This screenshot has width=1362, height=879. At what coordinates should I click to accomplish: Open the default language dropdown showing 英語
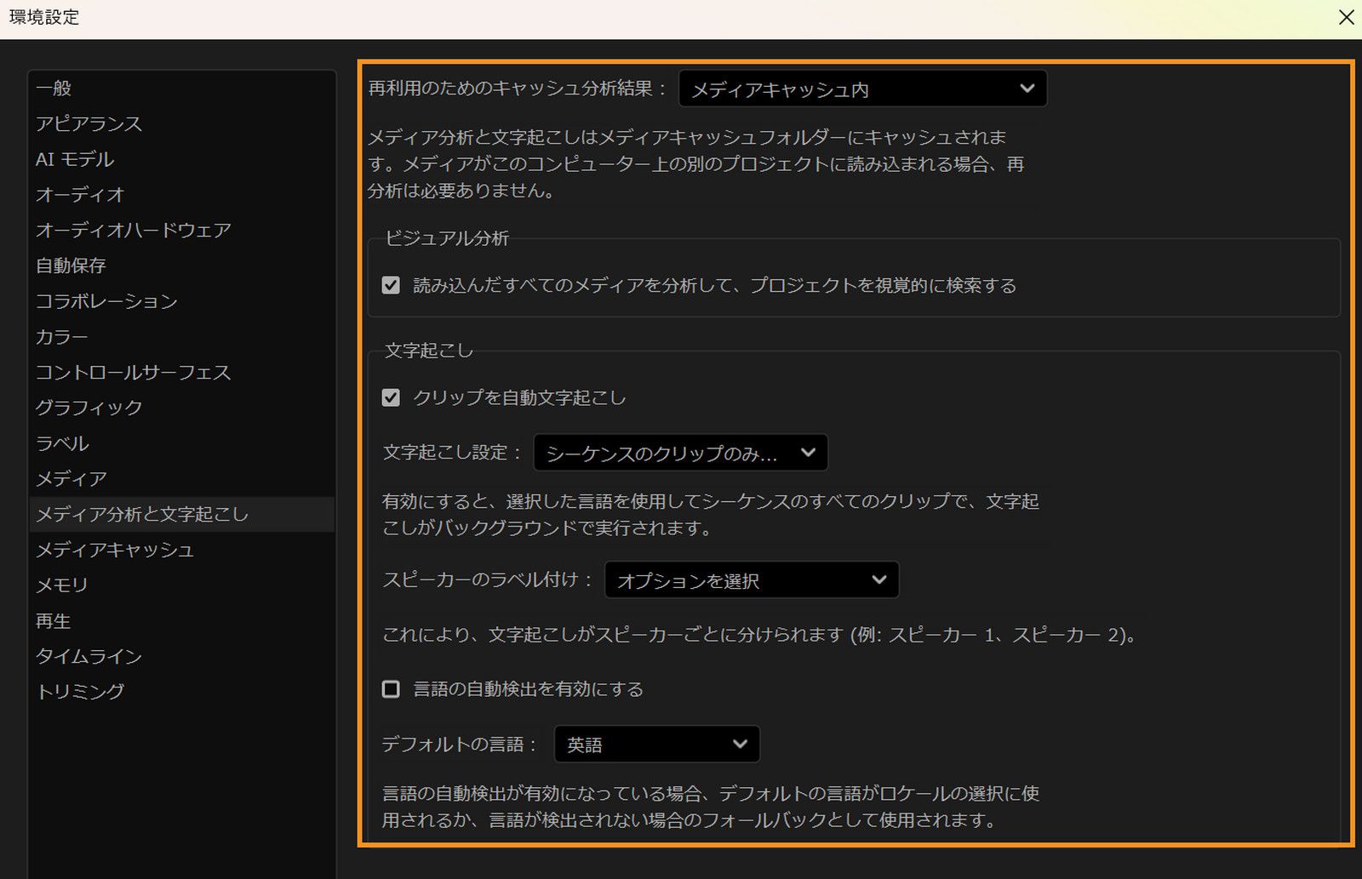(x=655, y=744)
